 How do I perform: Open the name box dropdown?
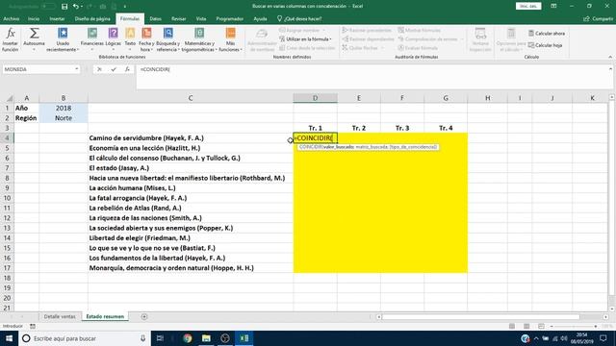[77, 69]
